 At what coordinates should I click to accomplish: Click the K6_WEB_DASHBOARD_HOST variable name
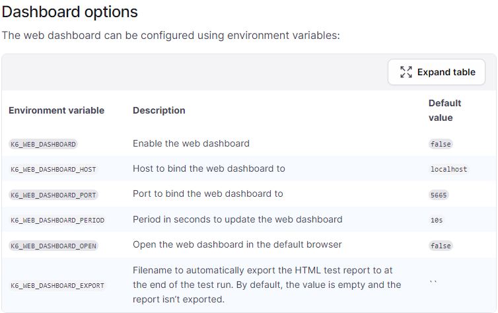[x=53, y=169]
